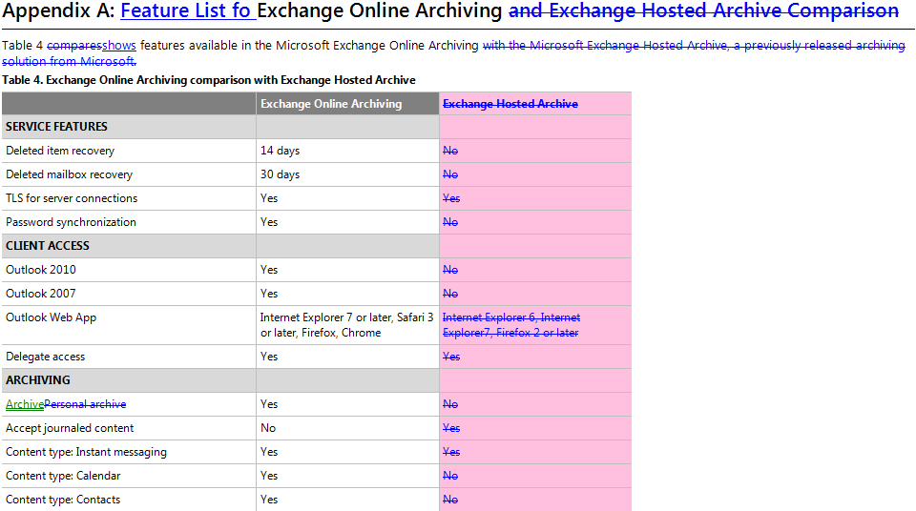Select unstruck "Yes" in the Instant messaging row

269,452
